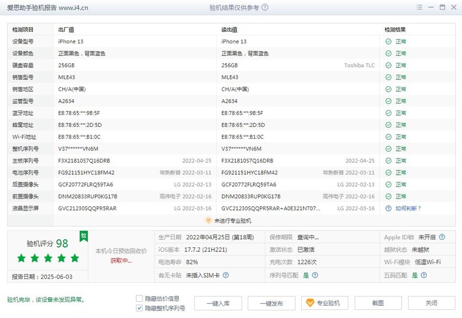Click the 一键发布 button
Viewport: 462px width, 318px height.
point(271,303)
